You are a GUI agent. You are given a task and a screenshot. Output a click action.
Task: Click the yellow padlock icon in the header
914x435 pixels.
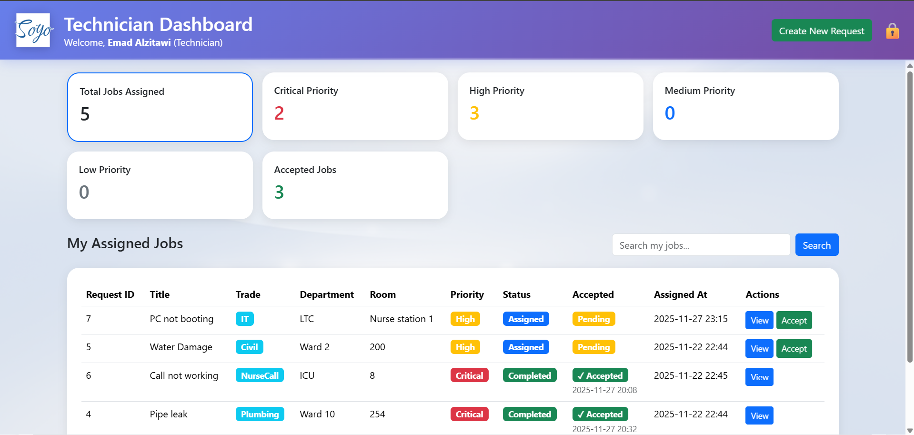coord(892,30)
